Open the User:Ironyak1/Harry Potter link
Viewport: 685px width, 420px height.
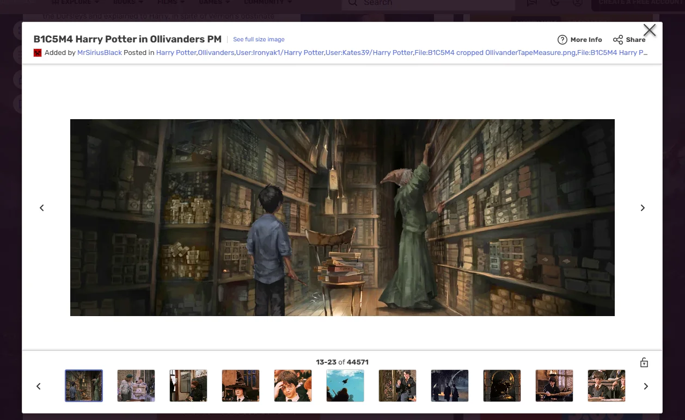(x=280, y=53)
